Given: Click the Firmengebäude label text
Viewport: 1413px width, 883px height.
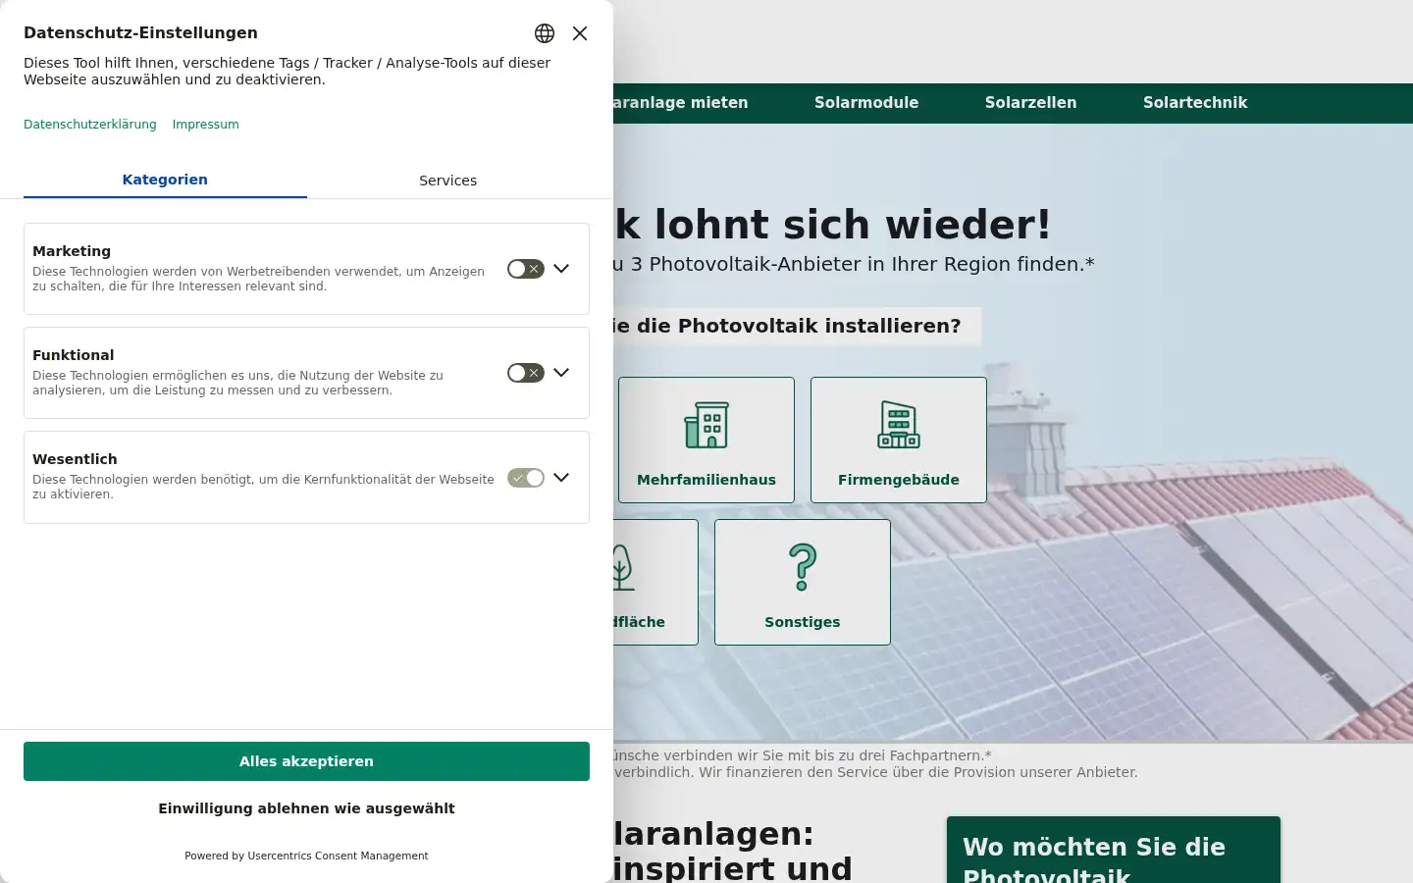Looking at the screenshot, I should pos(899,480).
